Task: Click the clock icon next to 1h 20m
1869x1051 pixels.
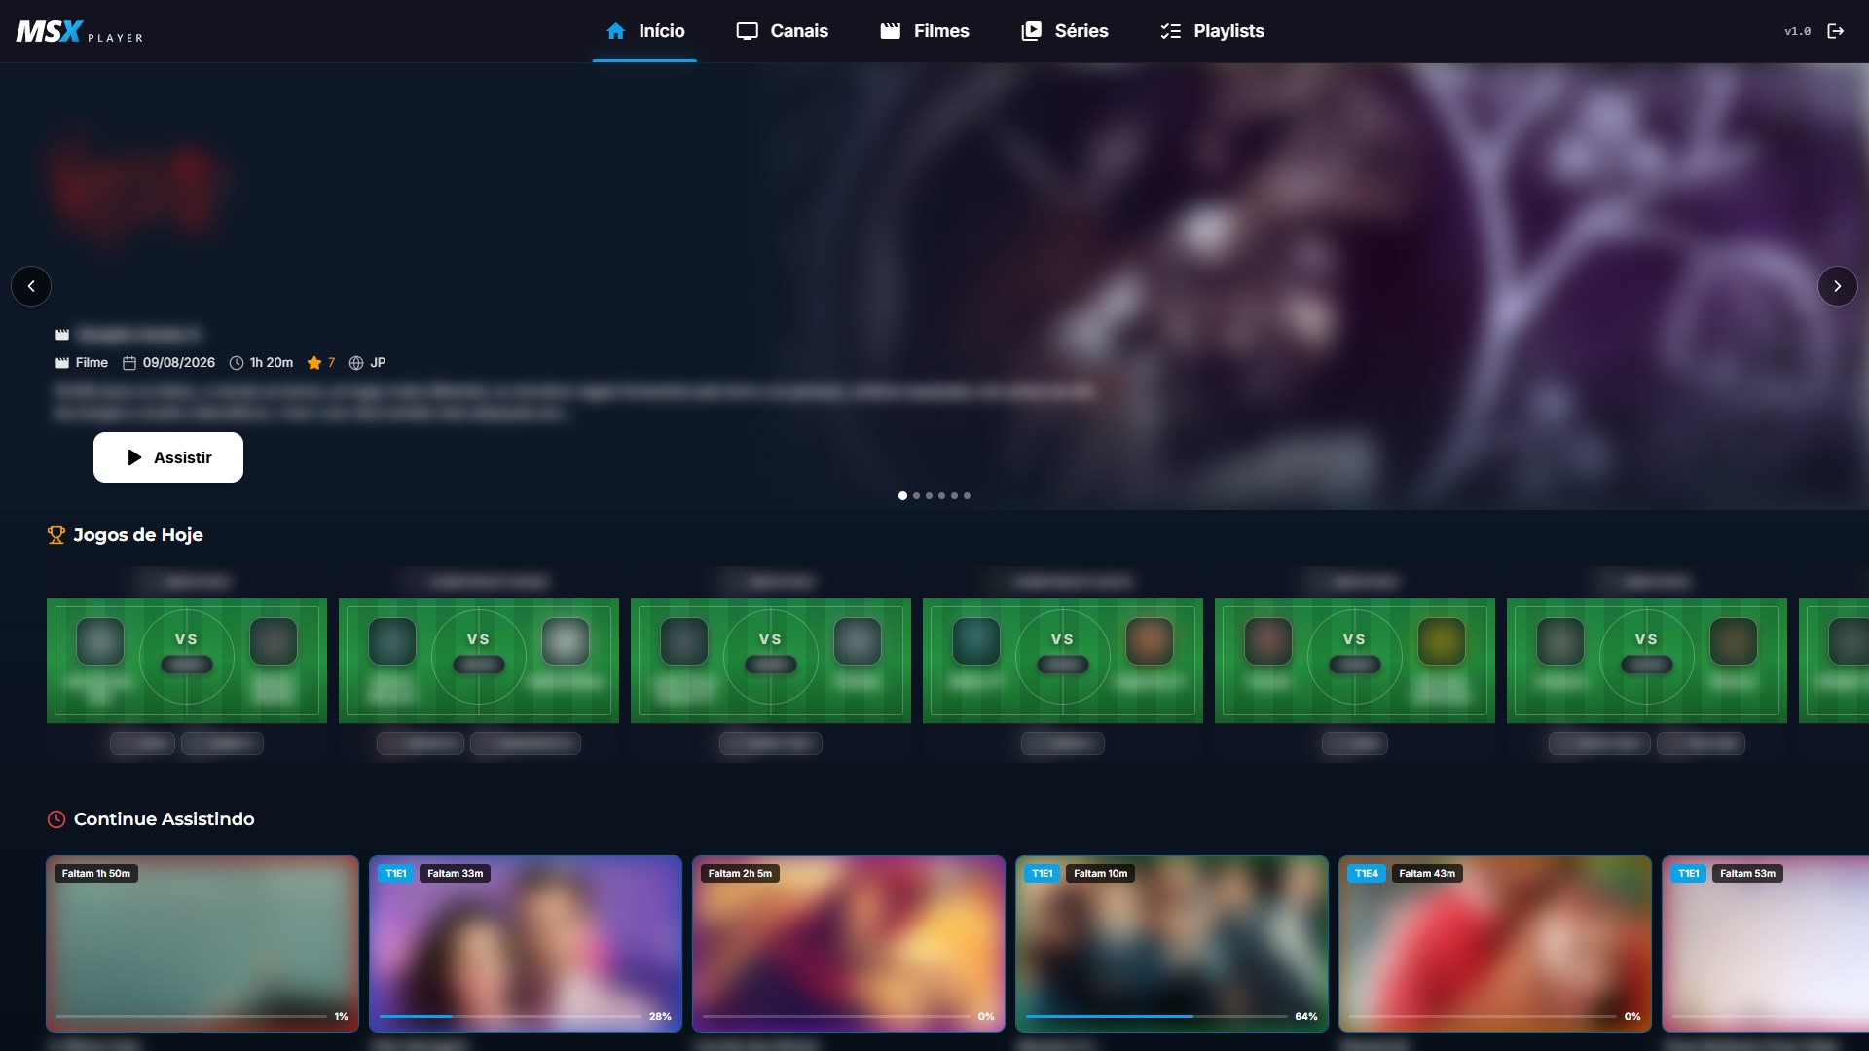Action: pos(237,363)
